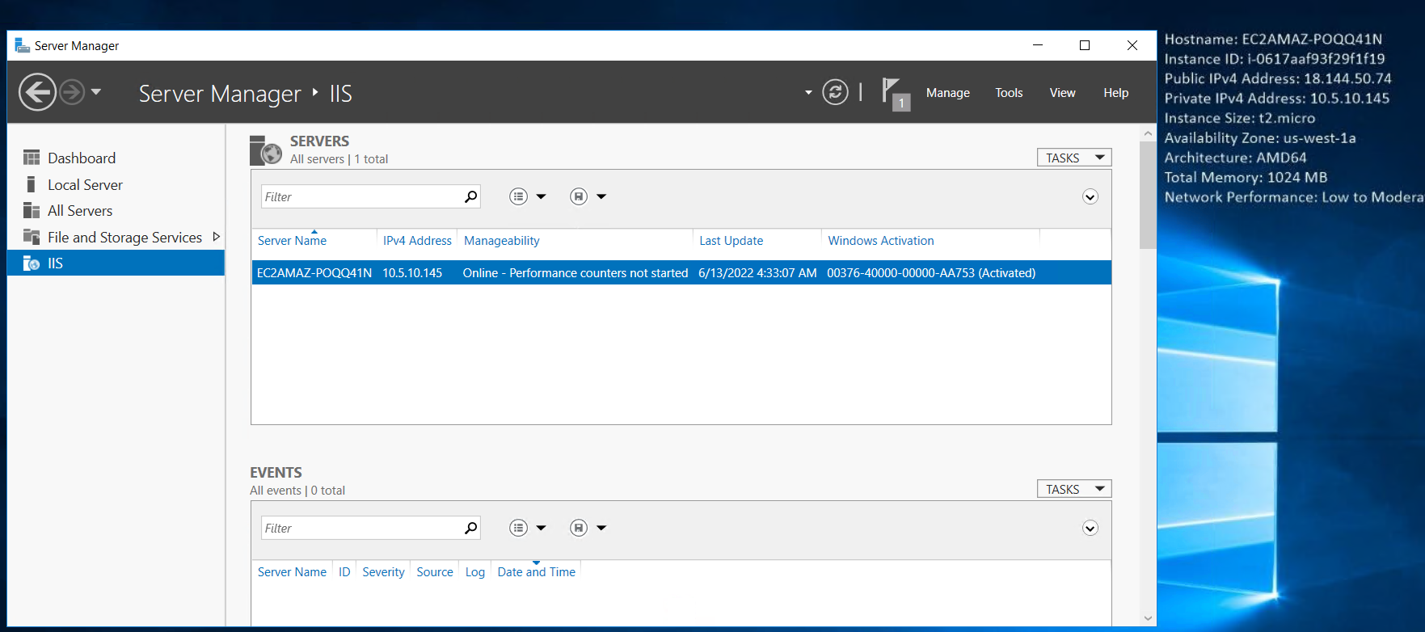Click the All Servers sidebar icon

(32, 210)
